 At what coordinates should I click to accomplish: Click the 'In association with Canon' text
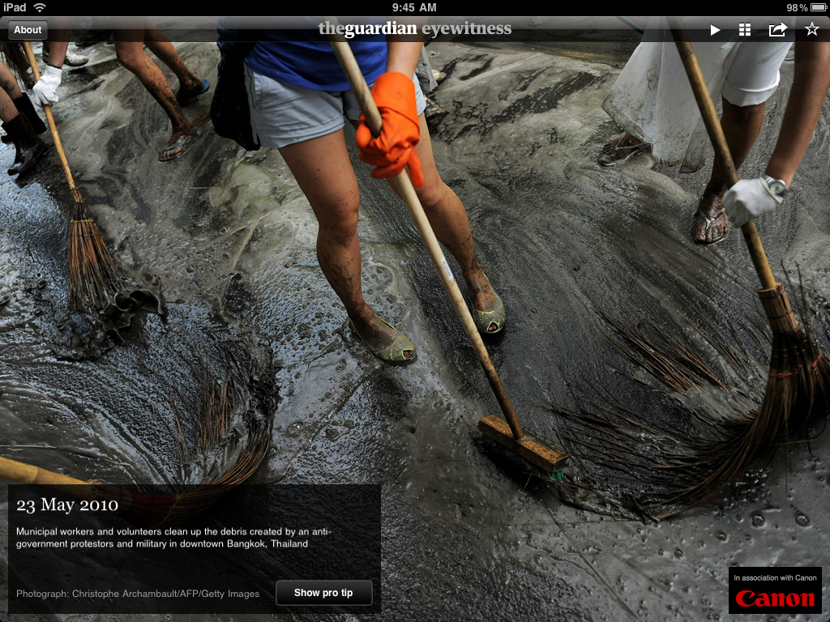[x=775, y=577]
